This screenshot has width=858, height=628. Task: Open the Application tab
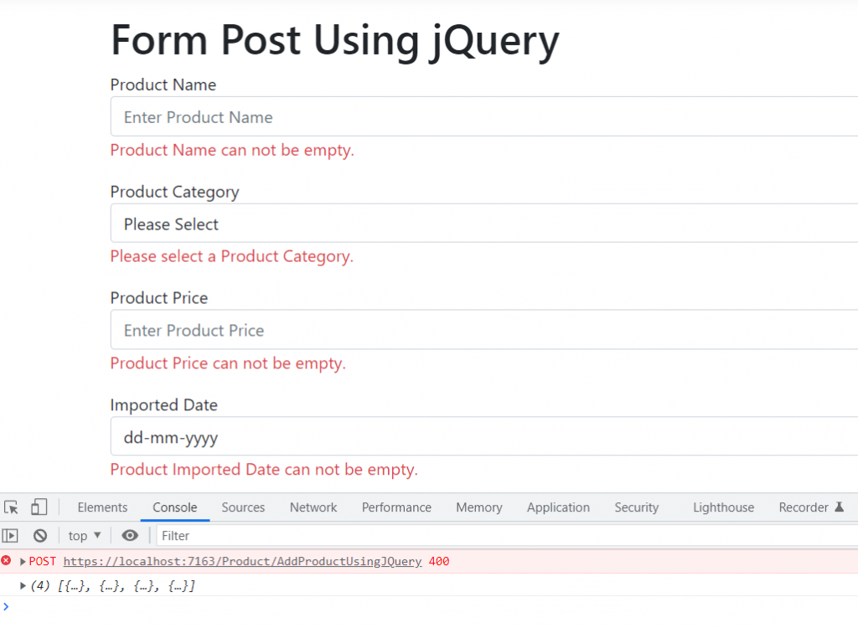[x=558, y=507]
